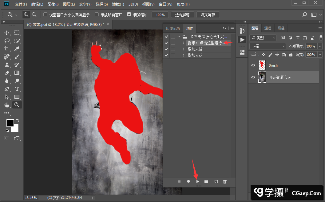The image size is (325, 202).
Task: Switch to the 通道 tab
Action: (268, 28)
